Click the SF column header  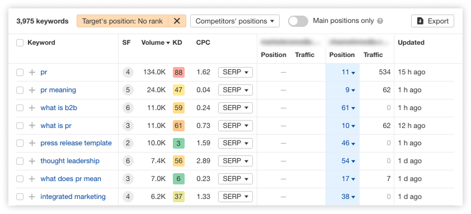point(126,42)
